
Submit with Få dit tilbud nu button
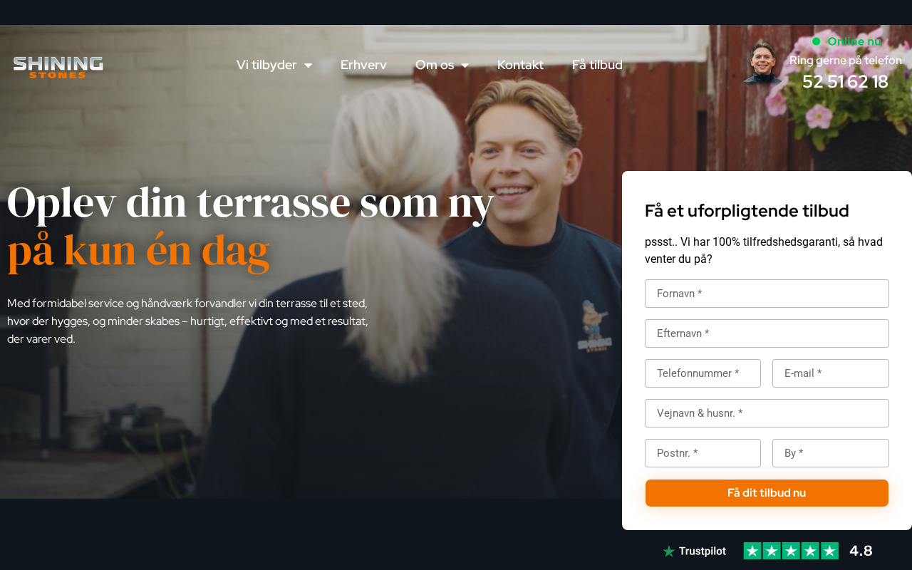767,493
